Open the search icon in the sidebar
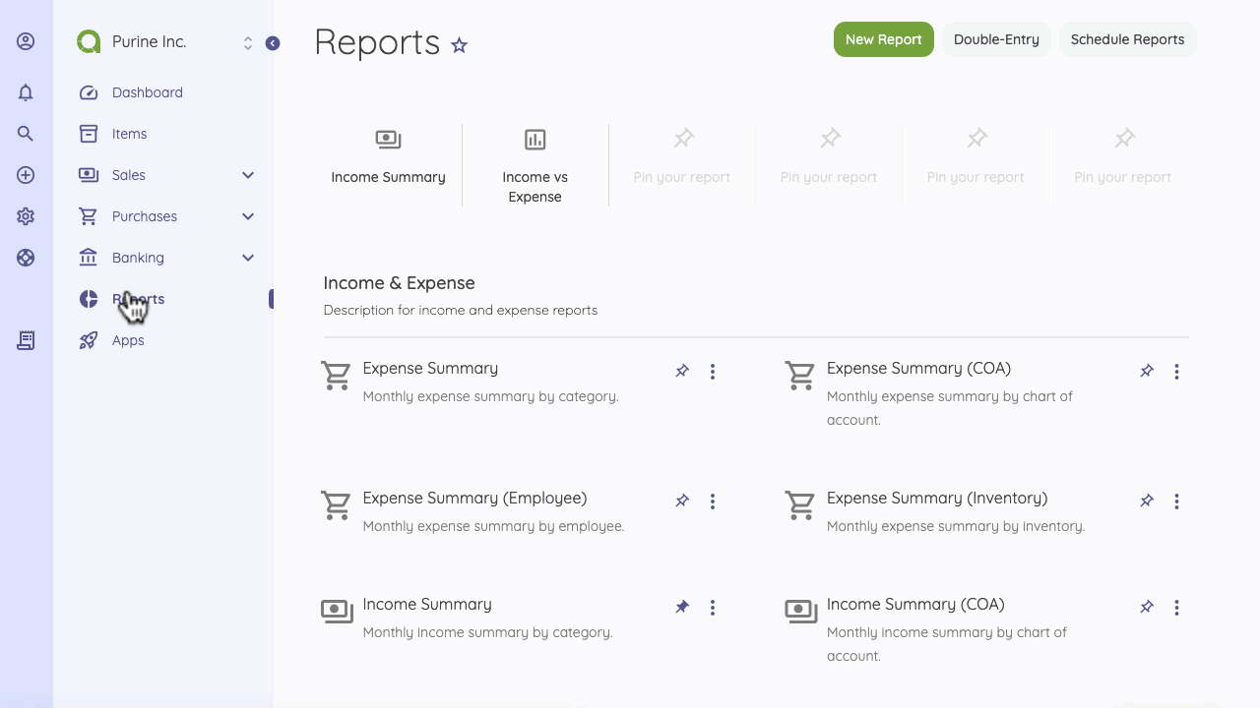 click(x=26, y=133)
